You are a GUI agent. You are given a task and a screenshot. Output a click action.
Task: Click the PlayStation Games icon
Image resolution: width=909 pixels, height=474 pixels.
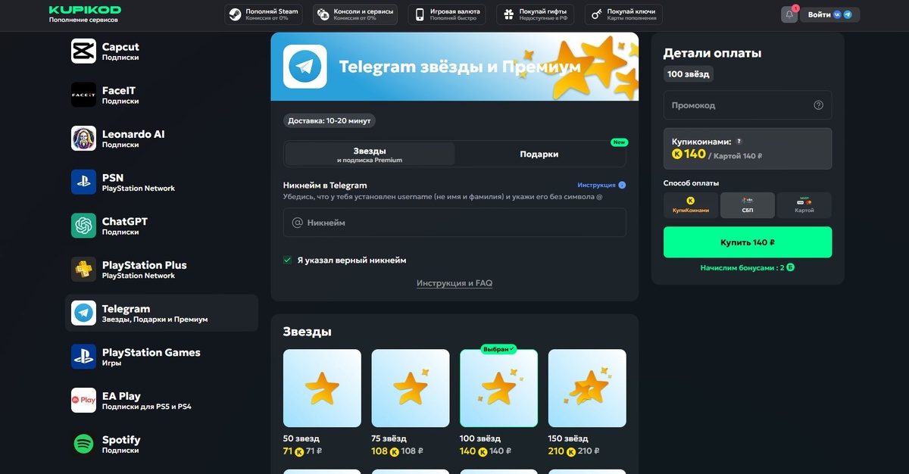pos(83,357)
